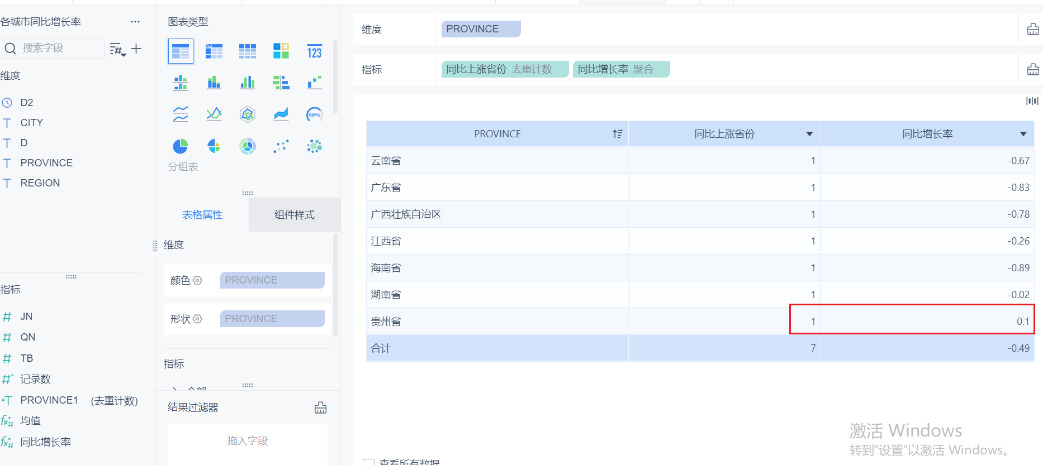The width and height of the screenshot is (1043, 465).
Task: Click the 搜索字段 search box
Action: click(x=53, y=49)
